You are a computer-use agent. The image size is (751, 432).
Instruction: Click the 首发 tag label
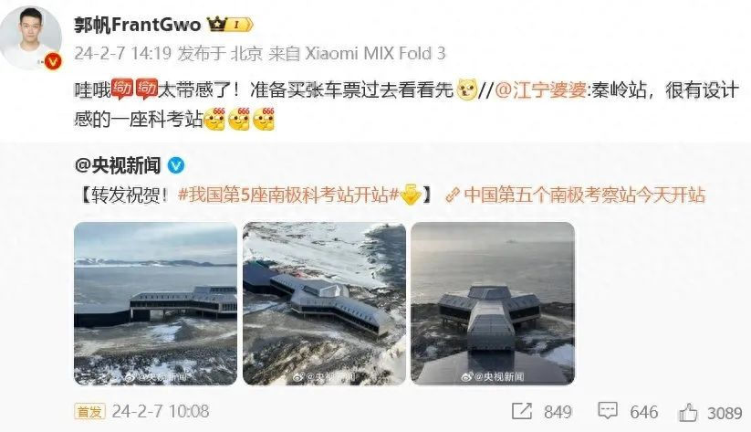tap(89, 412)
